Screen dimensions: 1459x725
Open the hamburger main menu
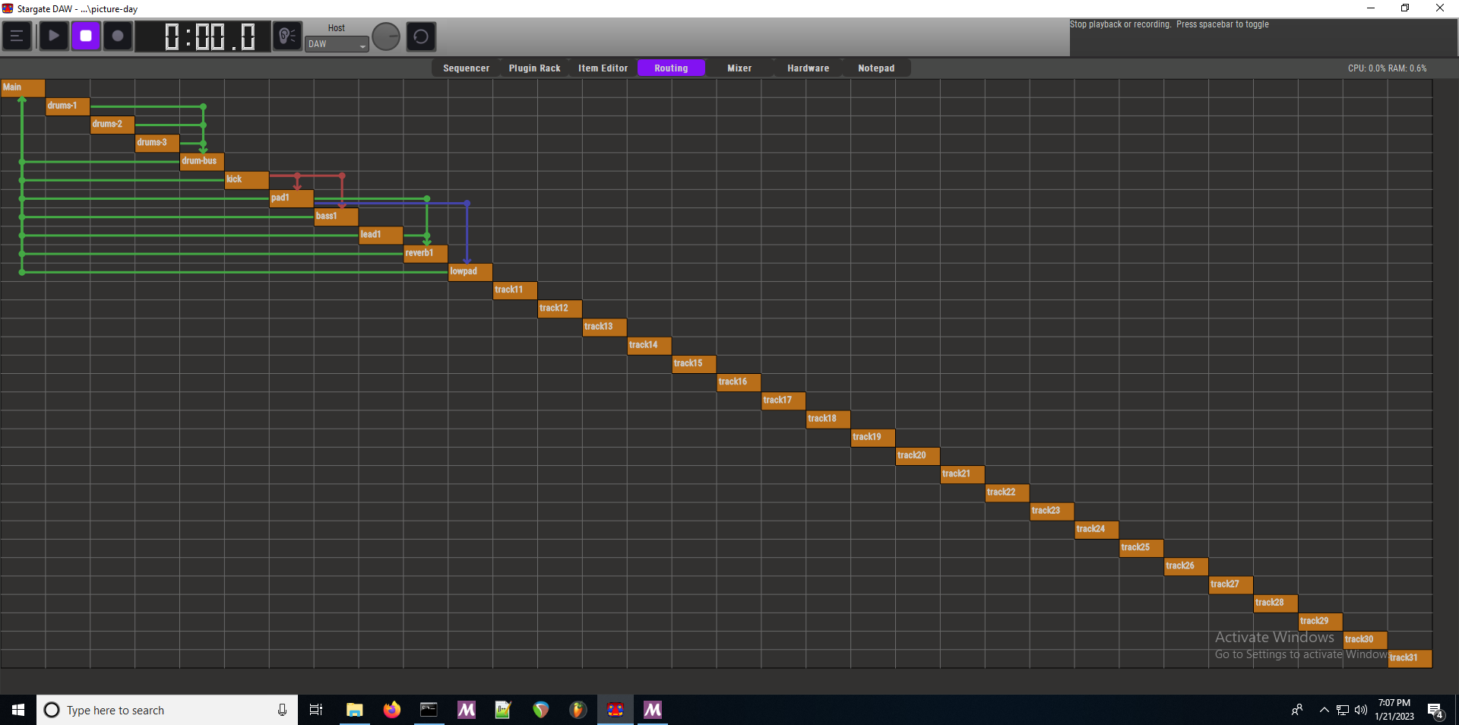coord(17,36)
